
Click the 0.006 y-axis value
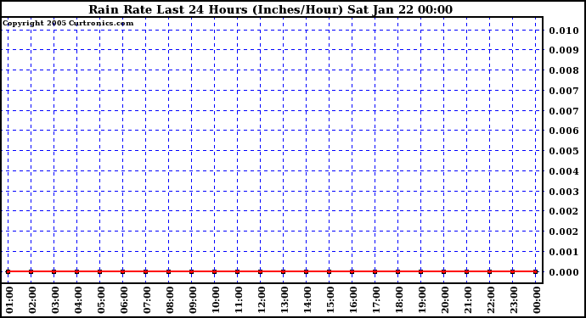564,131
